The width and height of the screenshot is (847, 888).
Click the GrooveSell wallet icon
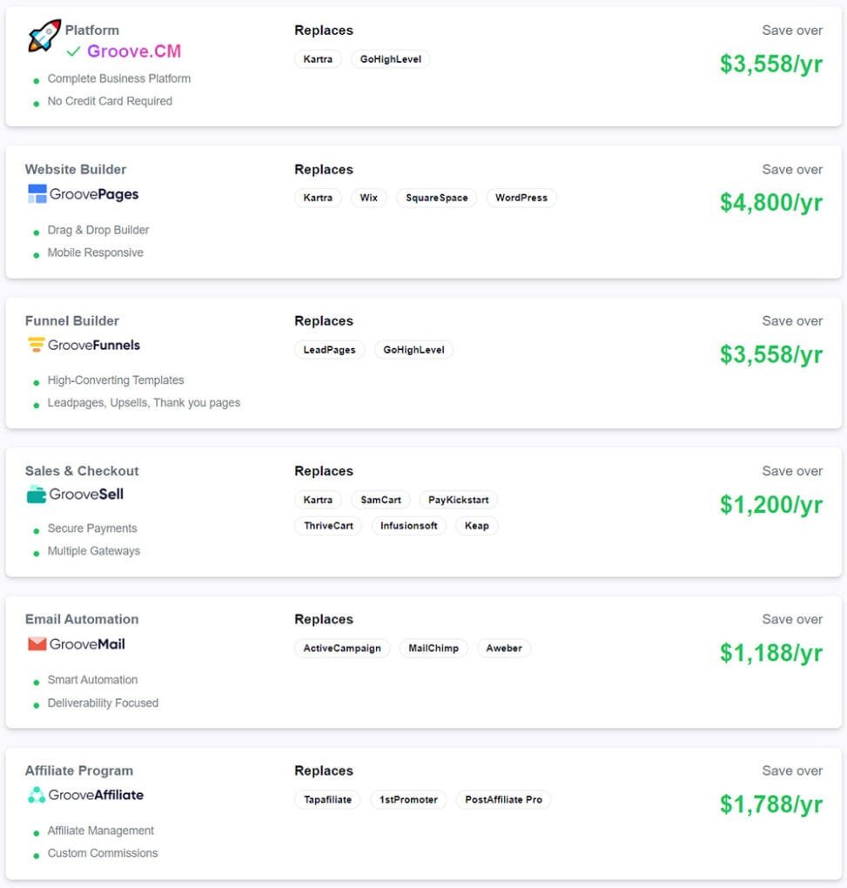(37, 494)
